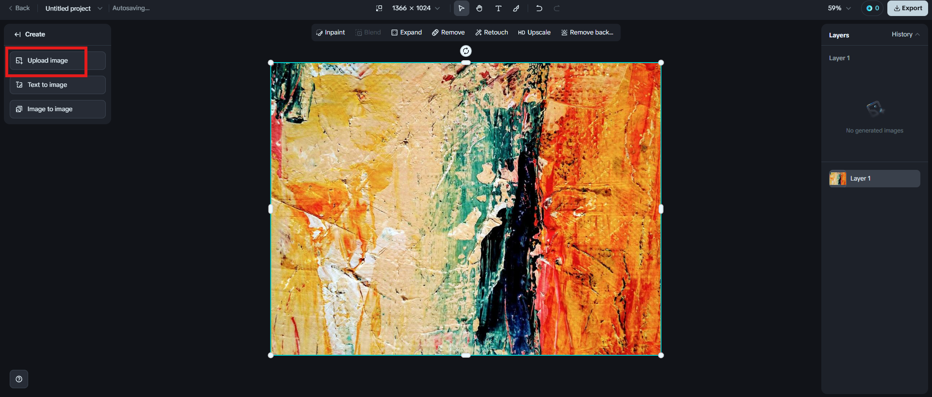This screenshot has height=397, width=932.
Task: Open the credits counter showing 0
Action: point(872,8)
